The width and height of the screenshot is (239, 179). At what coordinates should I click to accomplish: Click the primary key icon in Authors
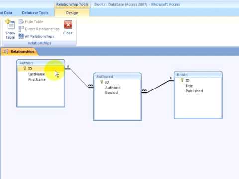[x=25, y=68]
